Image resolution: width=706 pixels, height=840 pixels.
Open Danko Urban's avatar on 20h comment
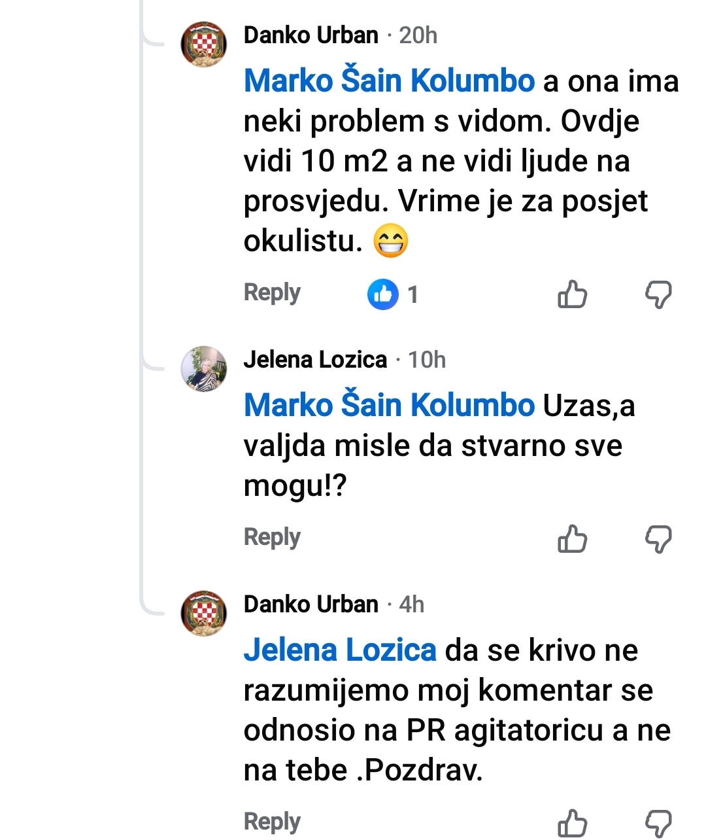click(204, 44)
